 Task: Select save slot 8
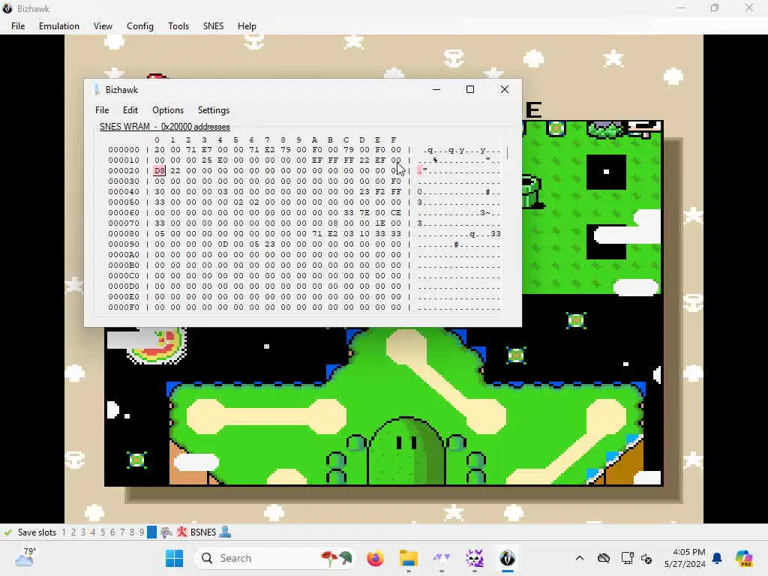132,532
